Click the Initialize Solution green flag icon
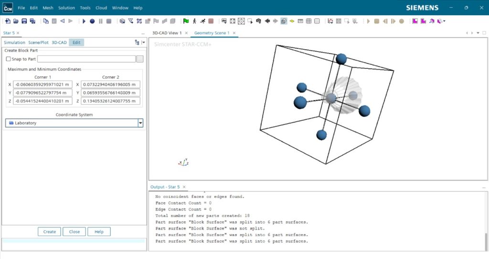Viewport: 489px width, 259px height. 186,21
